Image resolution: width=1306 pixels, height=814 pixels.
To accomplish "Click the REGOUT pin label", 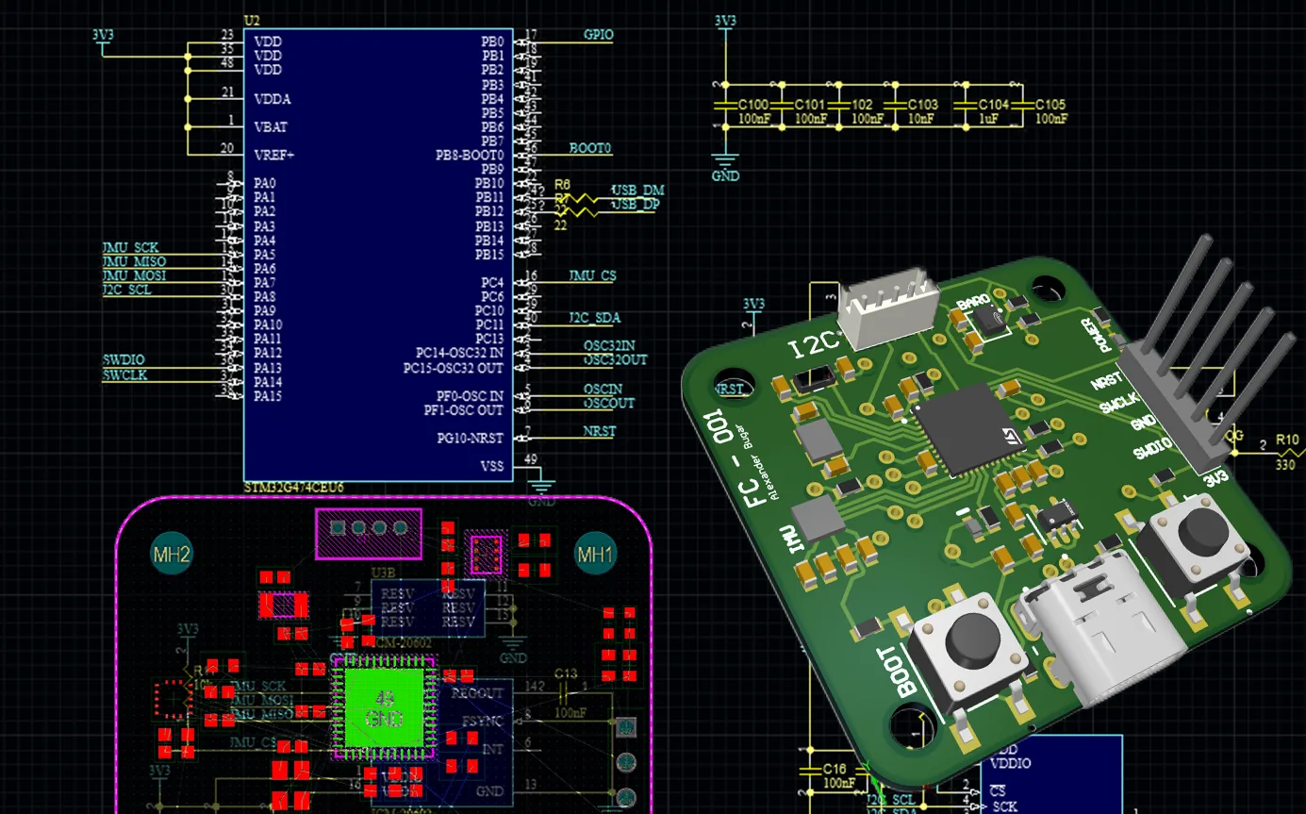I will [478, 692].
